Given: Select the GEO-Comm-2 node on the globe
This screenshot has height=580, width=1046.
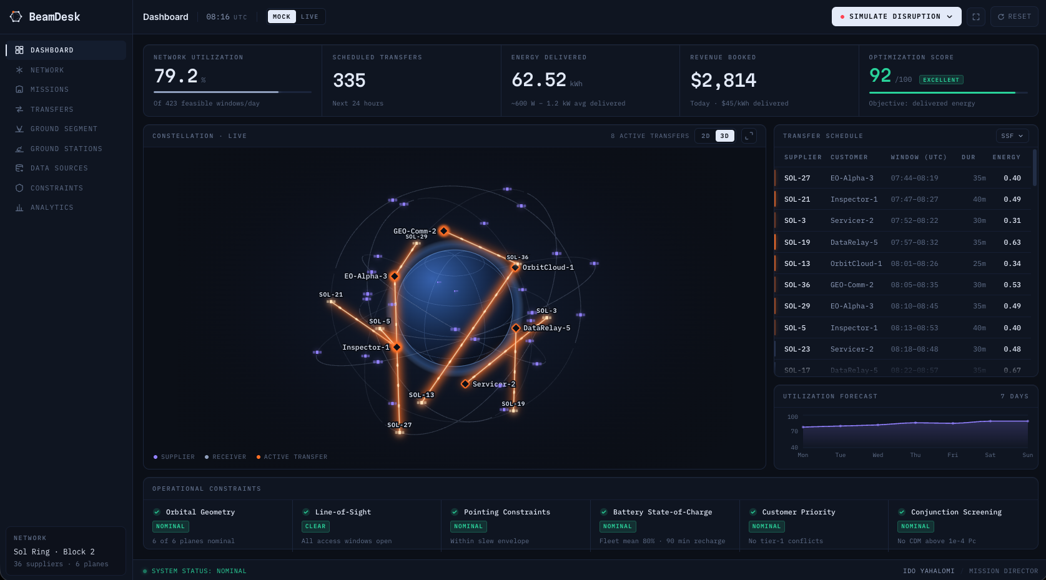Looking at the screenshot, I should click(x=444, y=231).
